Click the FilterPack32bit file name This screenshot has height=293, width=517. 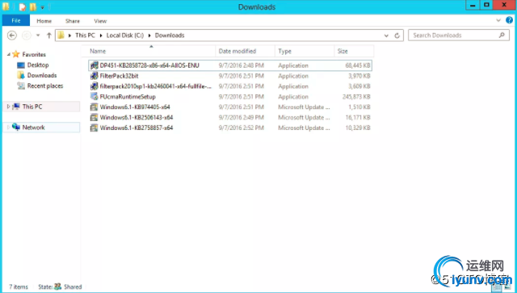119,76
